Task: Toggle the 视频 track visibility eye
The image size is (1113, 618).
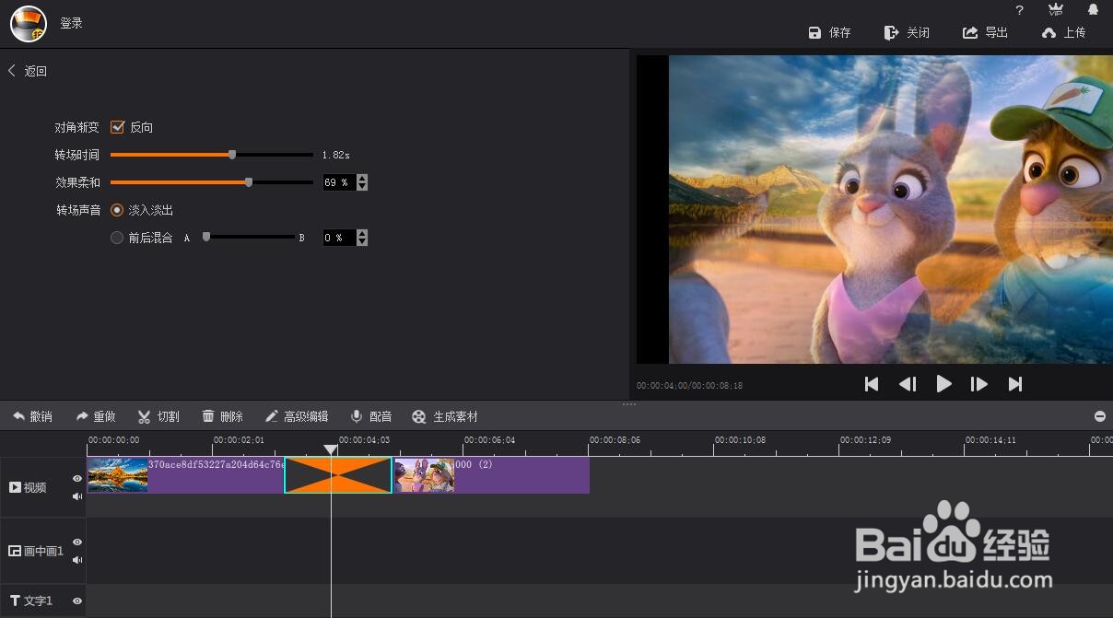Action: pos(77,478)
